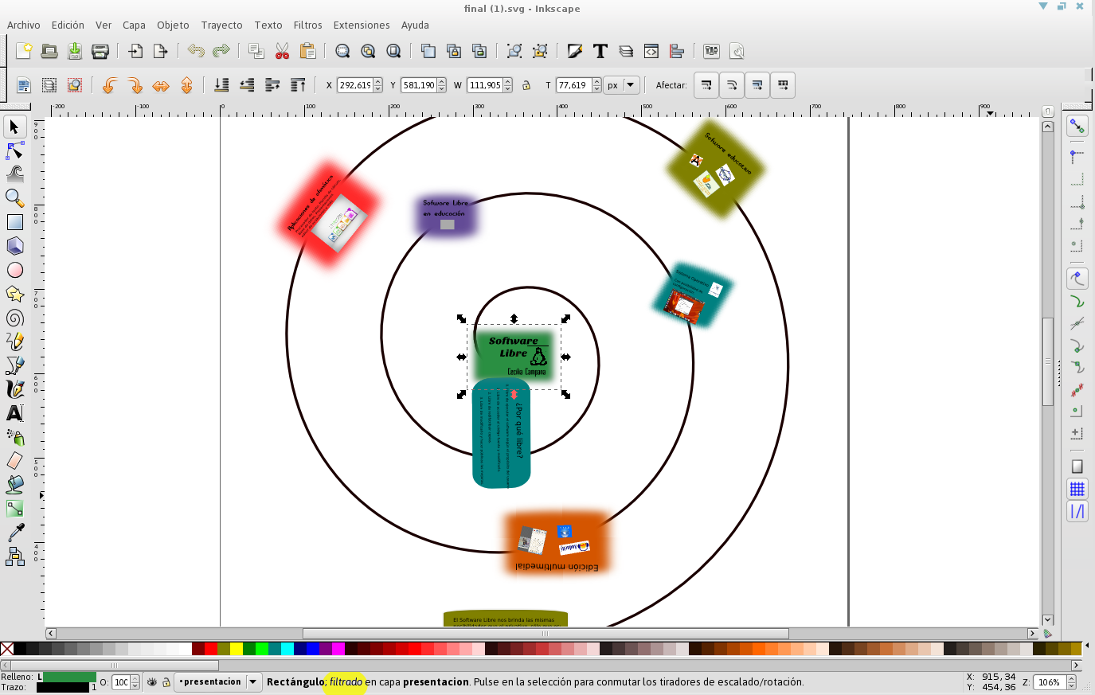This screenshot has height=695, width=1095.
Task: Select the Calligraphy tool
Action: pyautogui.click(x=14, y=389)
